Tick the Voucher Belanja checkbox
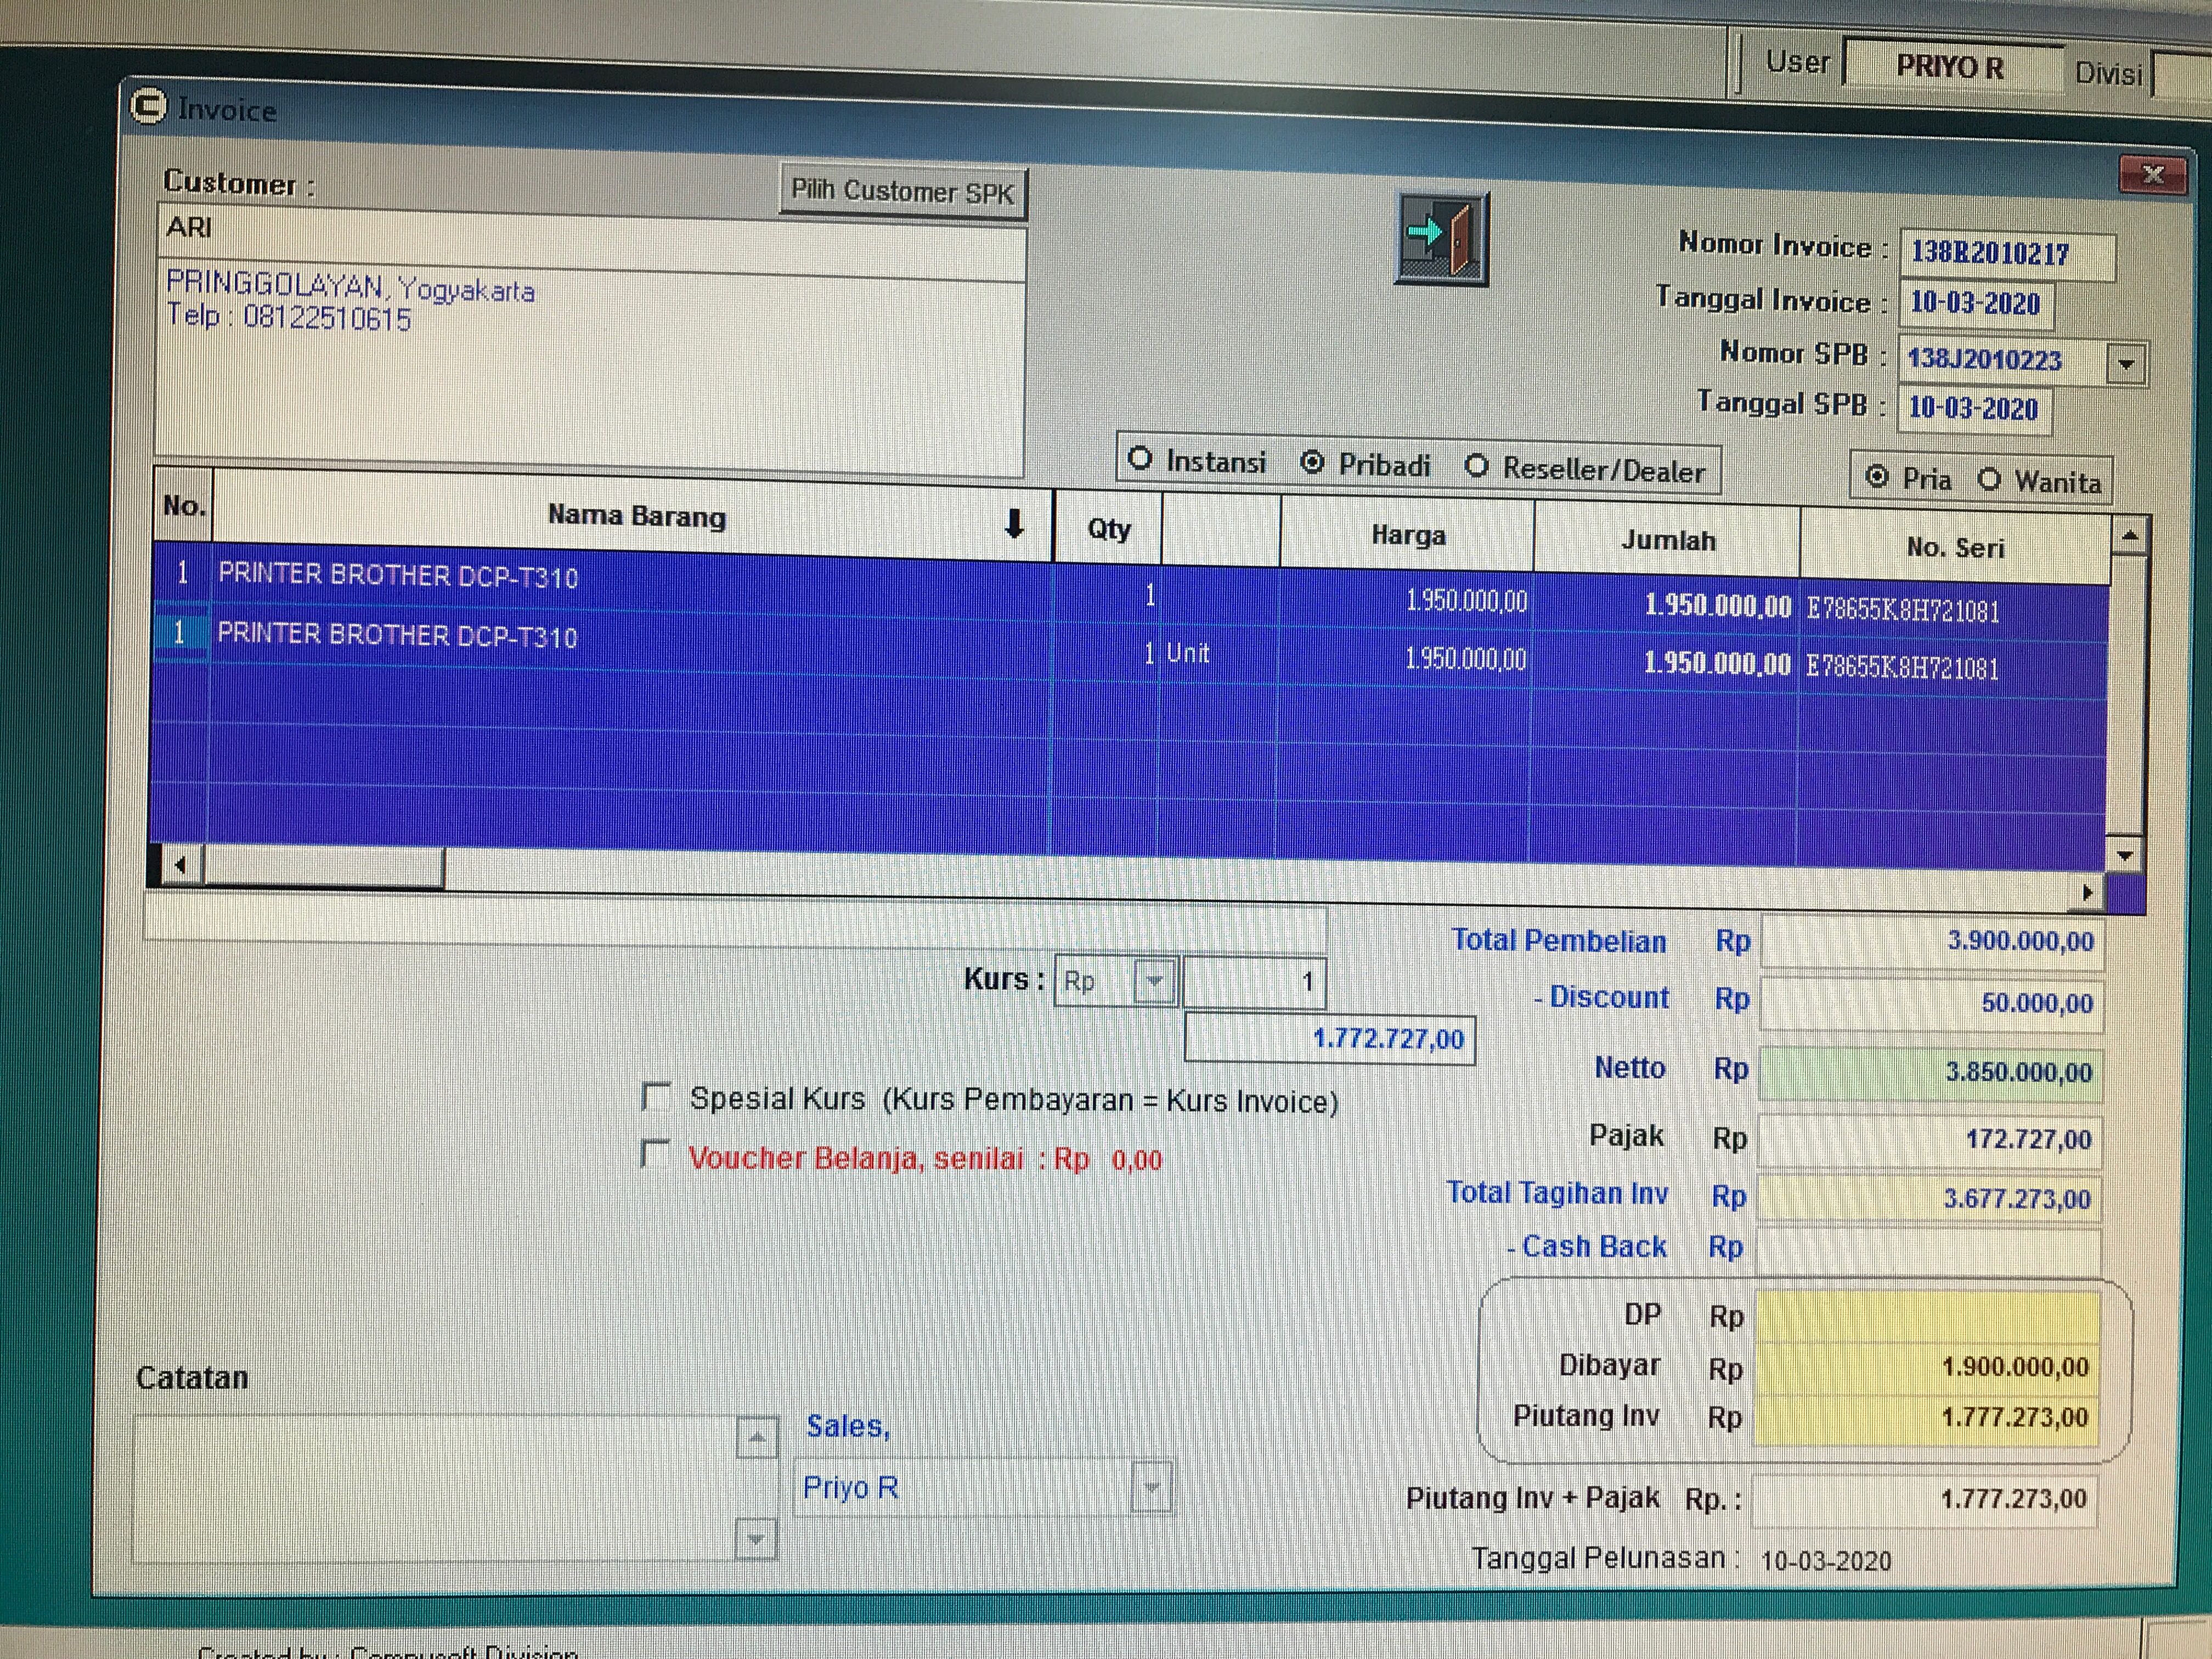This screenshot has width=2212, height=1659. tap(656, 1154)
